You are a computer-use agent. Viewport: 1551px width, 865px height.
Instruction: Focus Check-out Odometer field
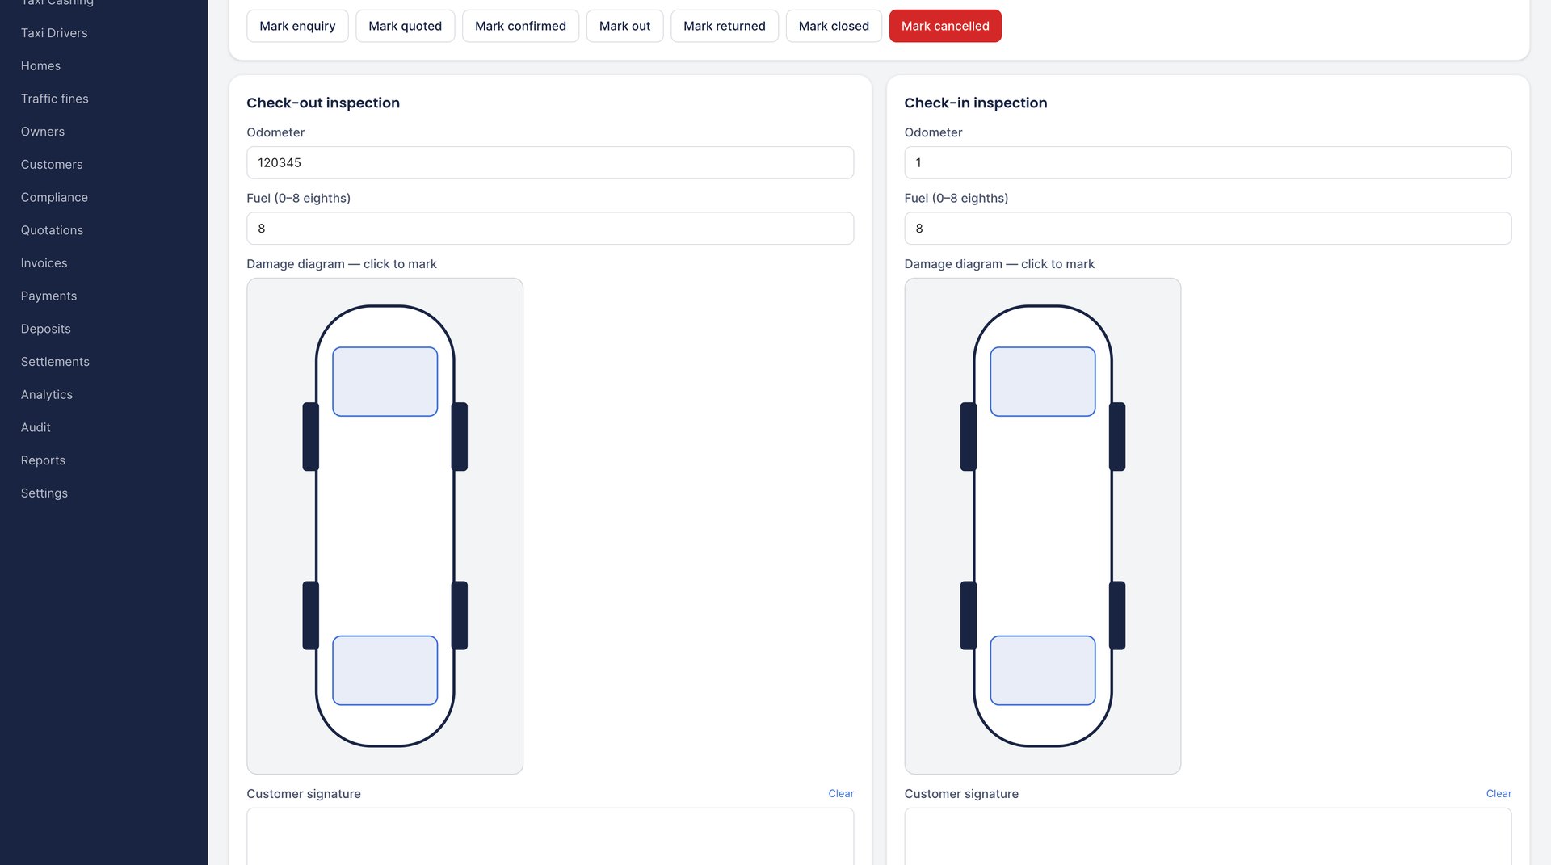[x=550, y=162]
